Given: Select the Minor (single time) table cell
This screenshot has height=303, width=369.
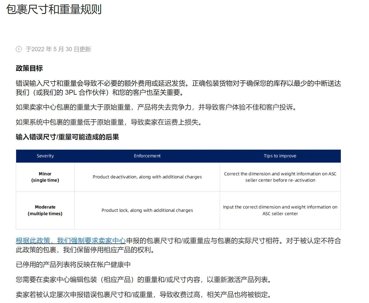Looking at the screenshot, I should [45, 177].
